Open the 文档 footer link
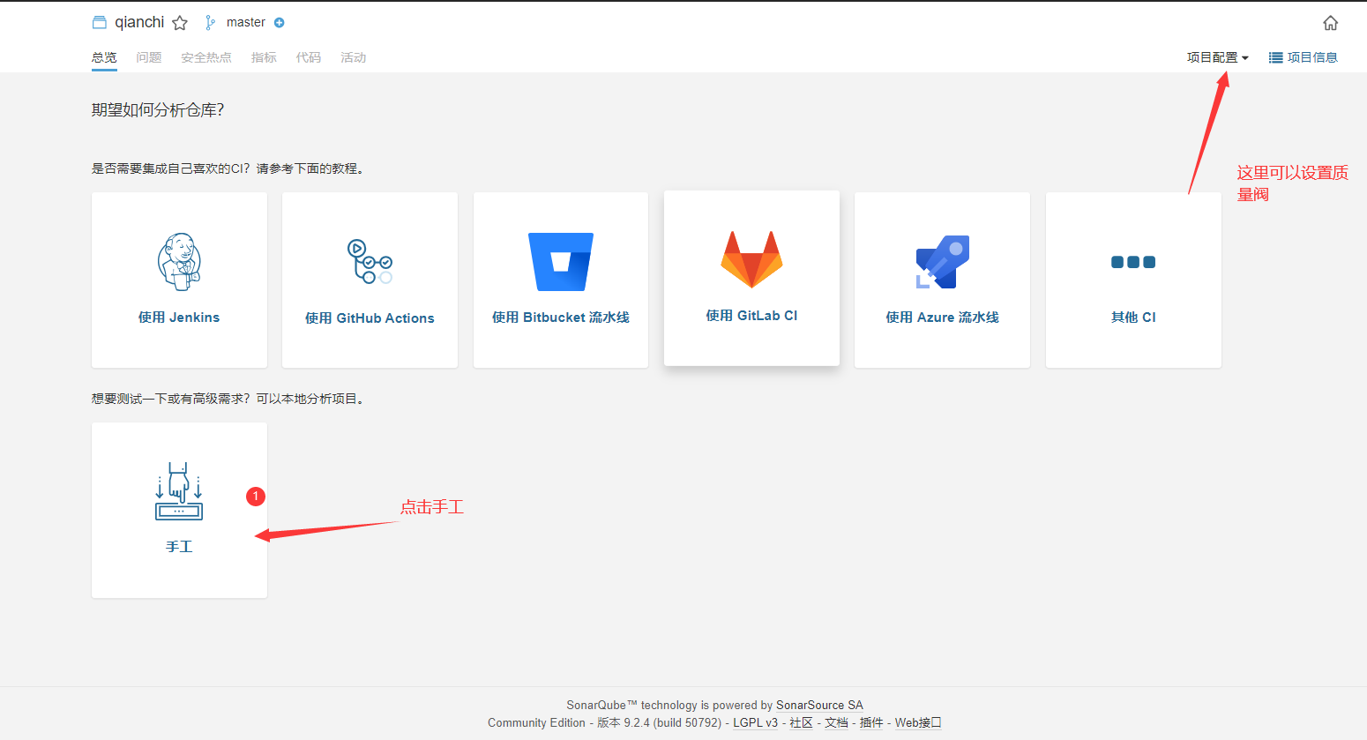The height and width of the screenshot is (740, 1367). tap(836, 722)
